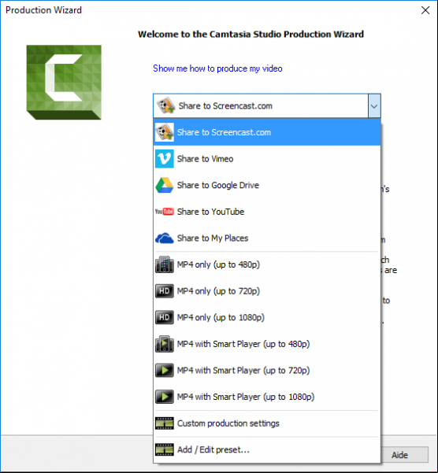Close the Production Wizard window

(x=425, y=10)
